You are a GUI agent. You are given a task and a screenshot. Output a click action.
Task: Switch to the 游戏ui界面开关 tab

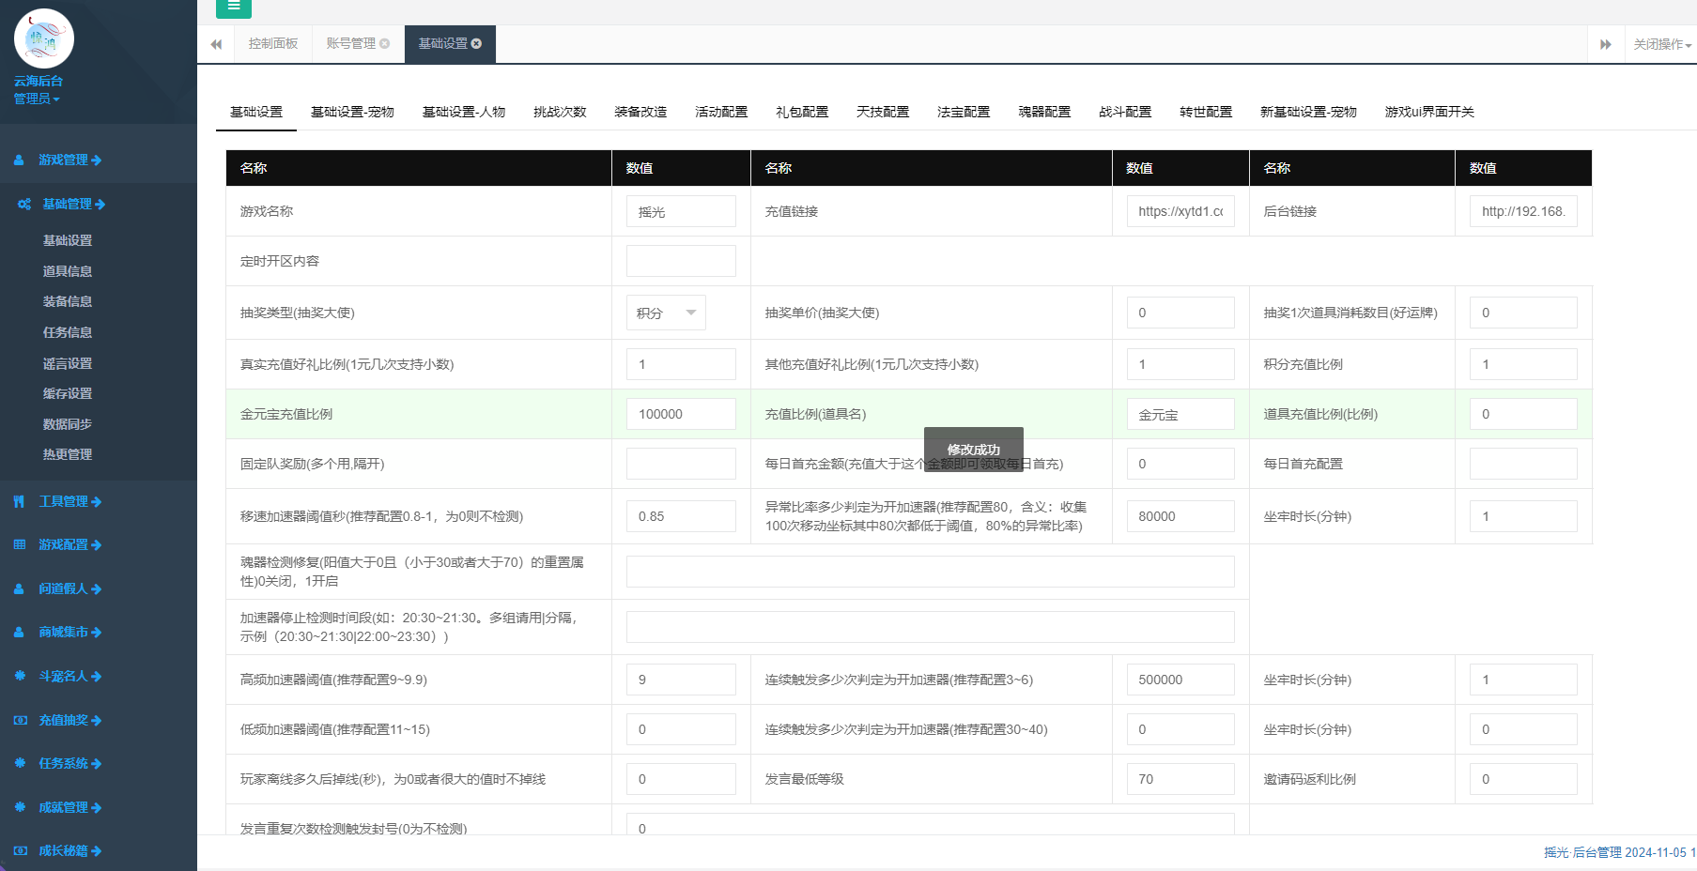[1428, 112]
